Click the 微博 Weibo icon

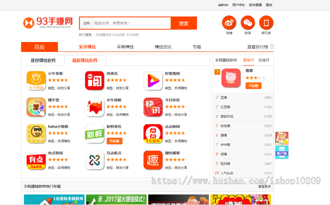pos(229,23)
